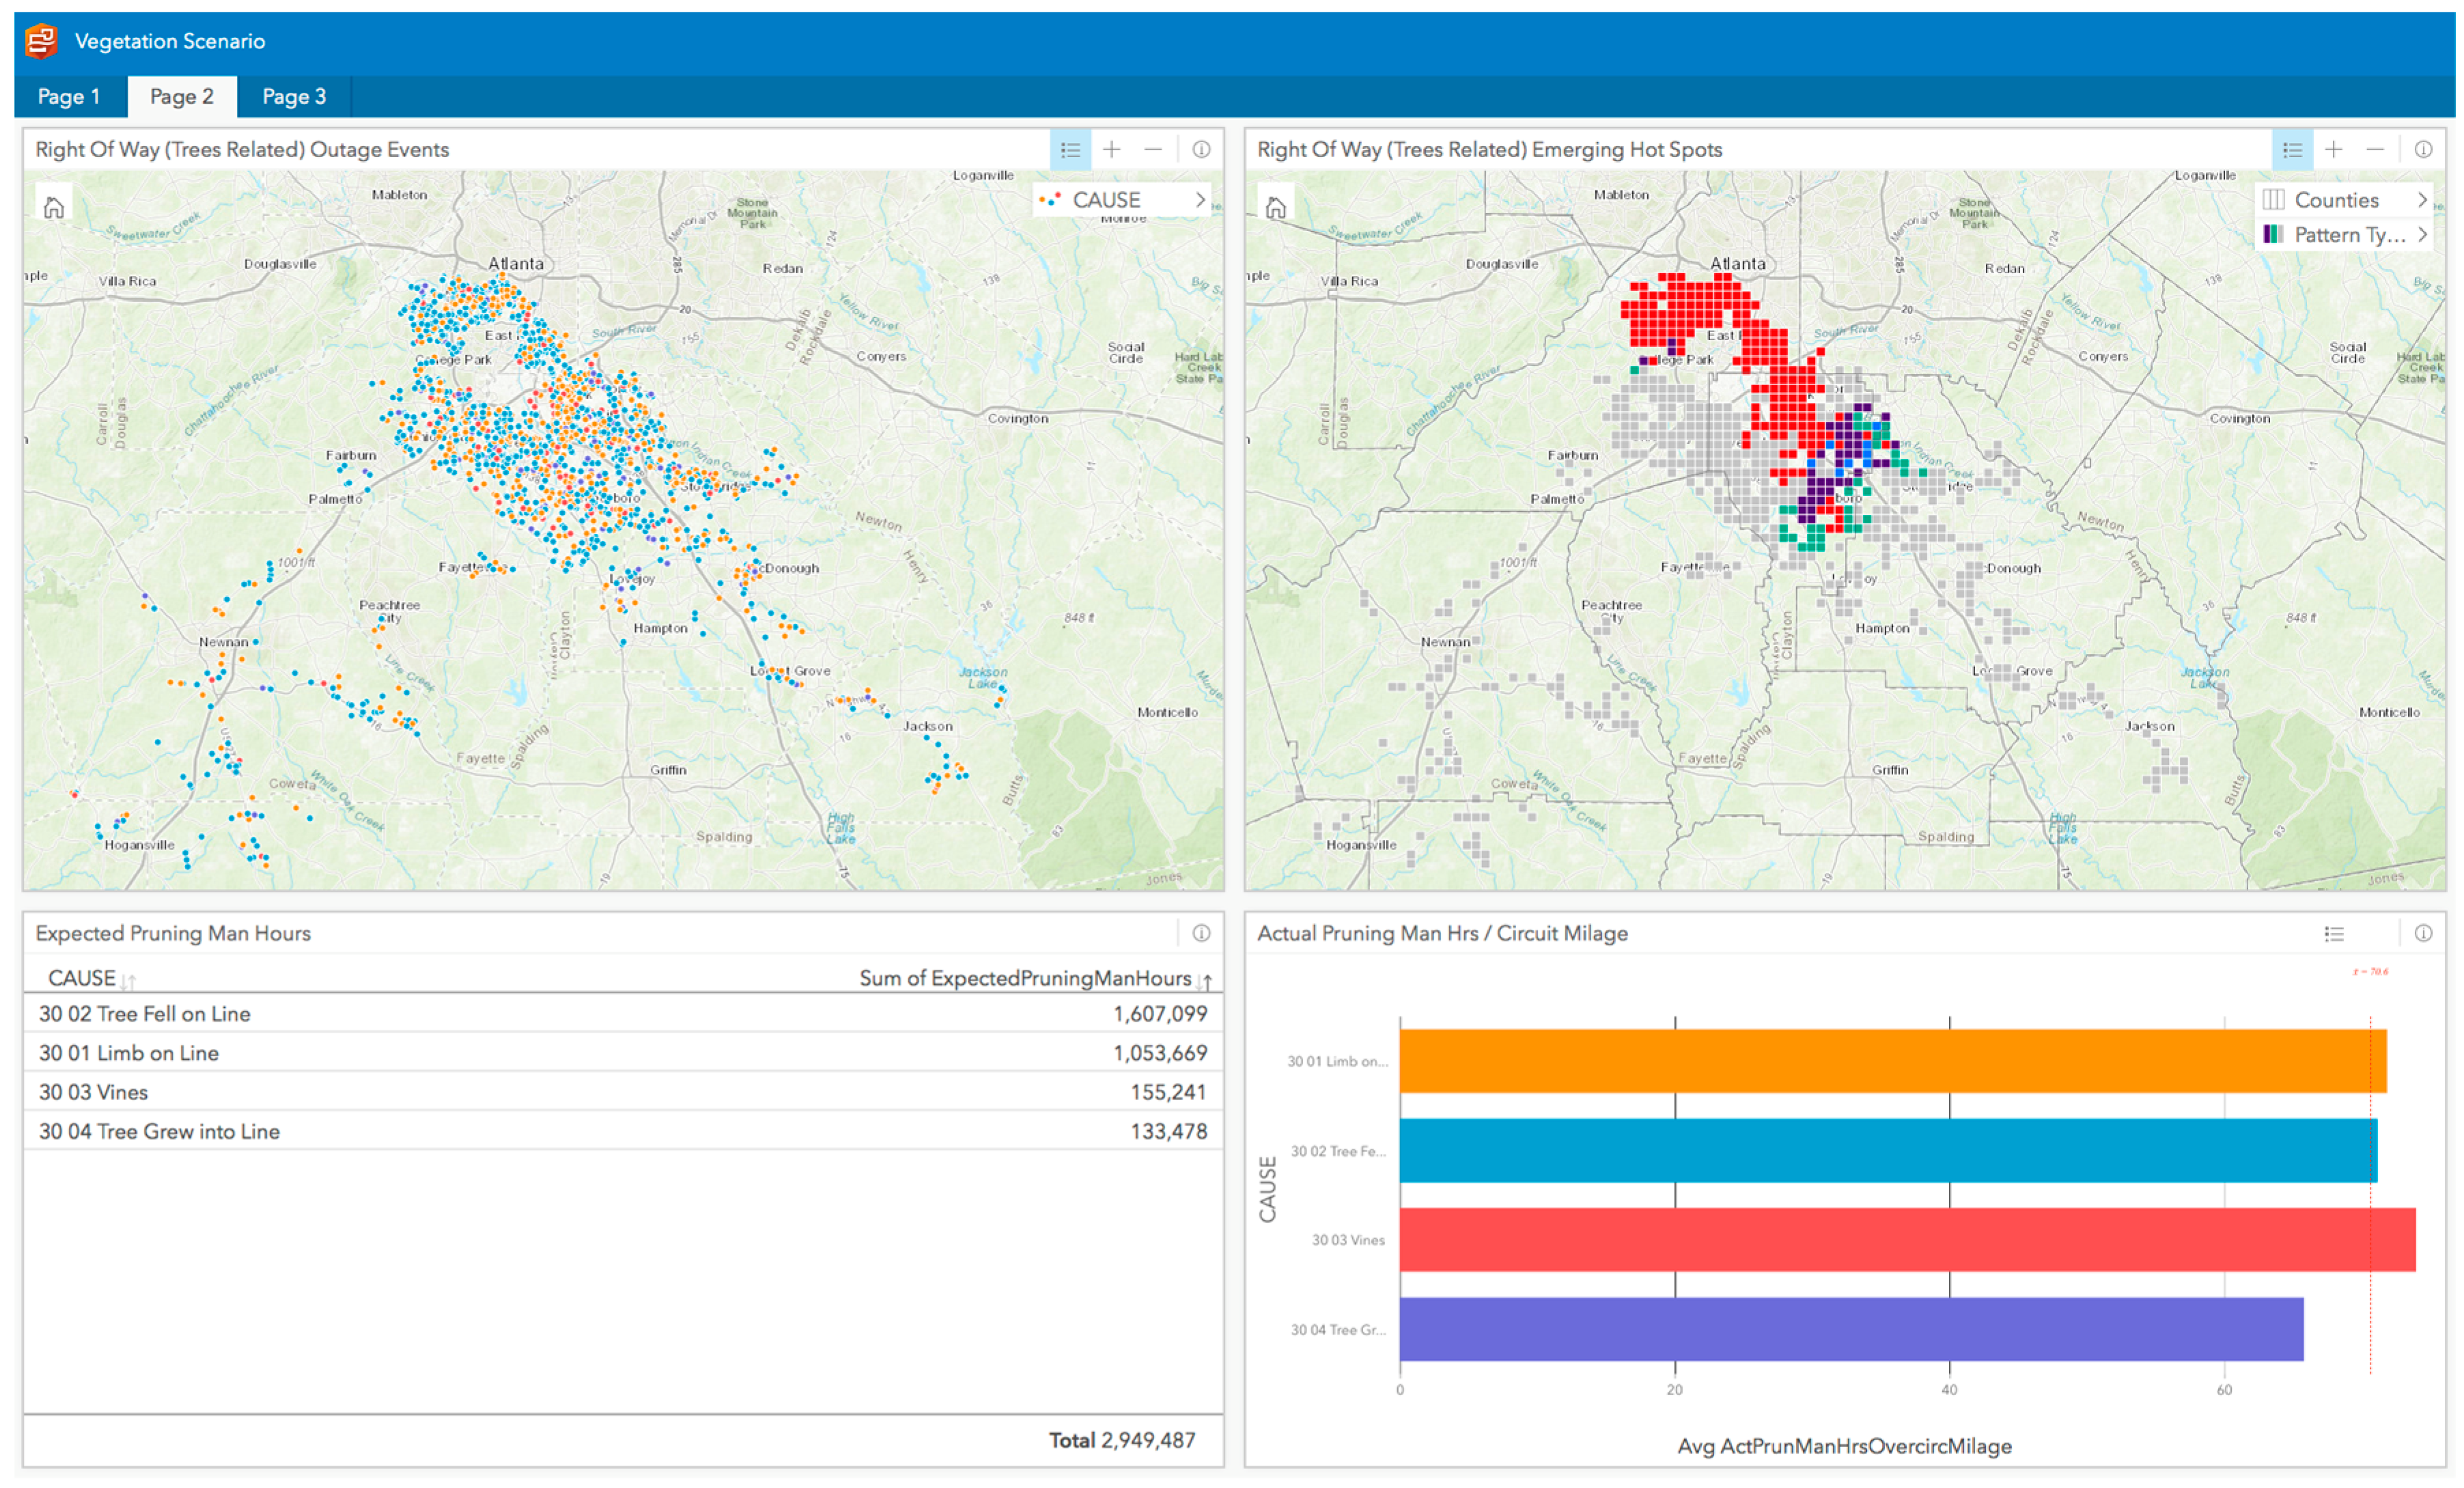This screenshot has width=2464, height=1488.
Task: Zoom out on Emerging Hot Spots map
Action: [2375, 150]
